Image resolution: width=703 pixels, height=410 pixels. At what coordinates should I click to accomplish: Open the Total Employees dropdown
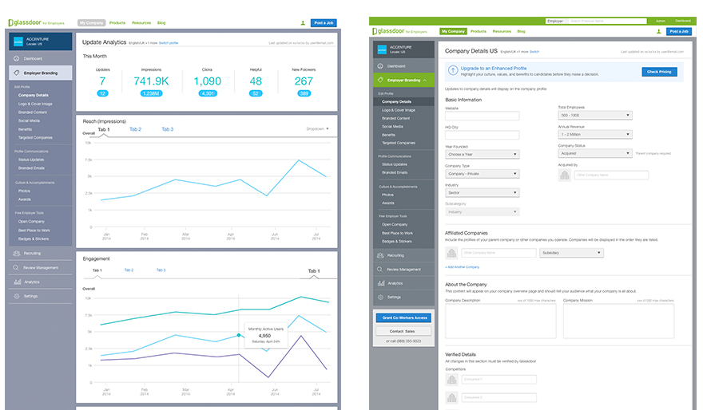tap(594, 116)
